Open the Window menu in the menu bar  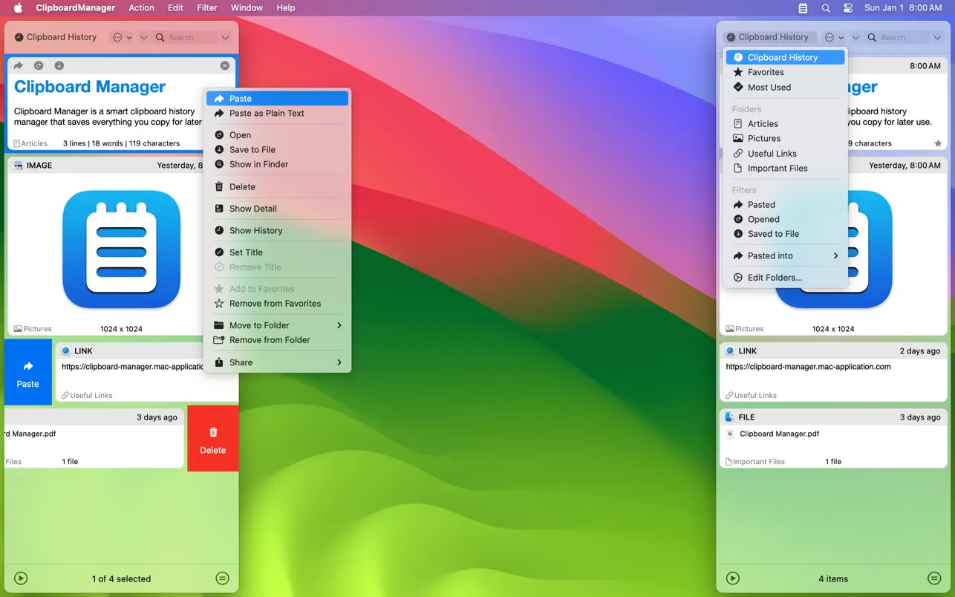(247, 8)
